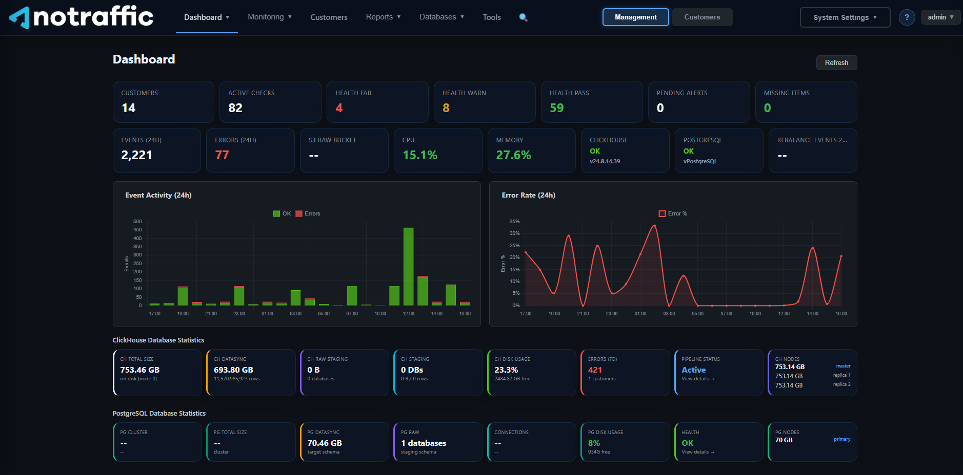The image size is (963, 475).
Task: Toggle Errors series in Event Activity legend
Action: click(x=308, y=213)
